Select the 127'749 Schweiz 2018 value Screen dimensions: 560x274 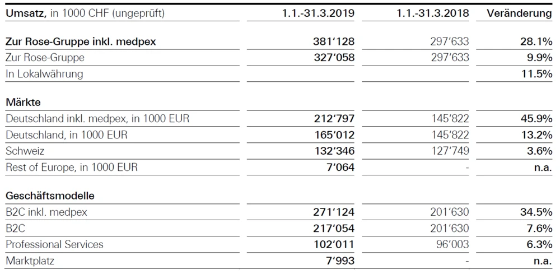(449, 151)
